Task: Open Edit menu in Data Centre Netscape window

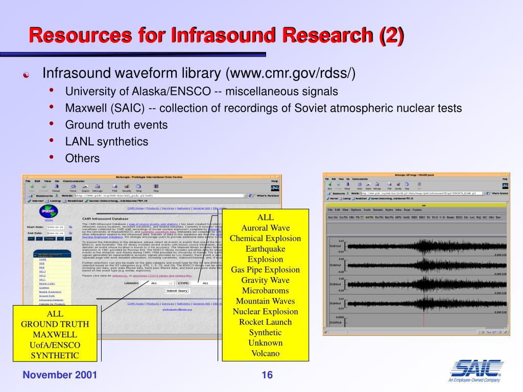Action: [37, 181]
